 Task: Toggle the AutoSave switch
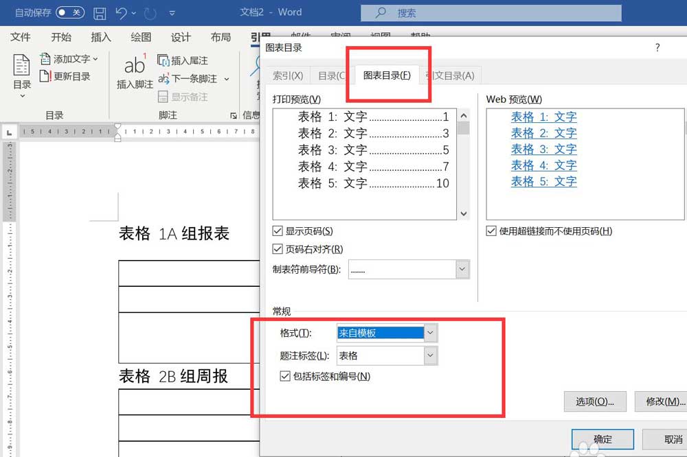[x=70, y=12]
